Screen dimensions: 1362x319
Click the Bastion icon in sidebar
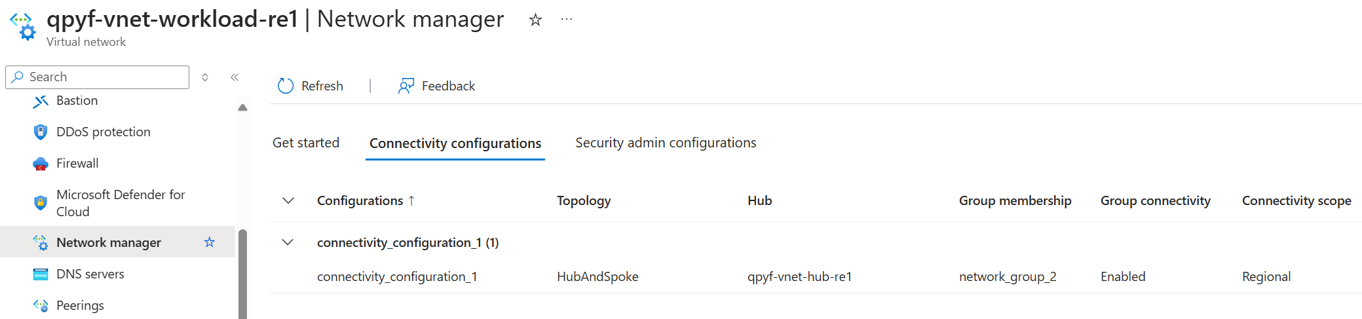coord(41,101)
